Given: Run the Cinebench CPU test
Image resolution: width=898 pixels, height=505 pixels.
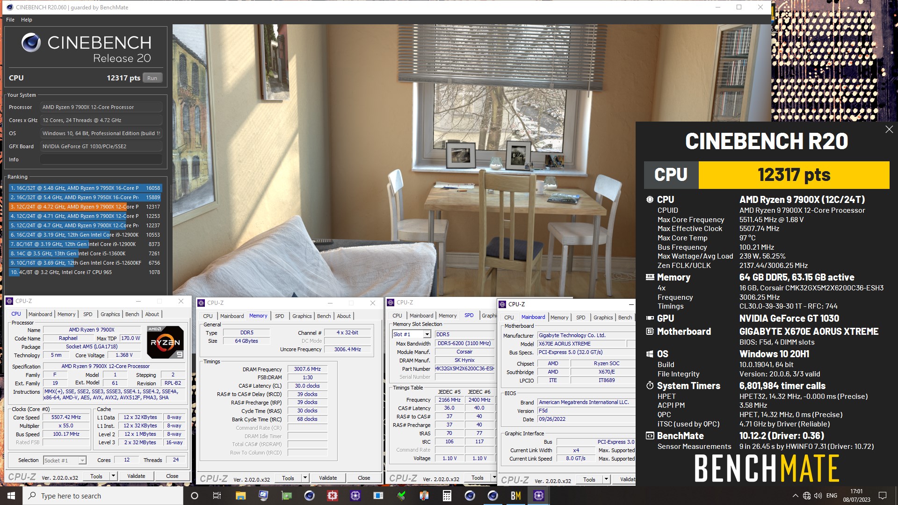Looking at the screenshot, I should tap(152, 78).
